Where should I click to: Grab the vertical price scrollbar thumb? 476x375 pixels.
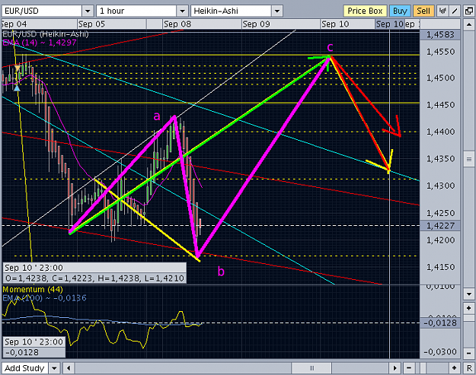click(x=468, y=159)
